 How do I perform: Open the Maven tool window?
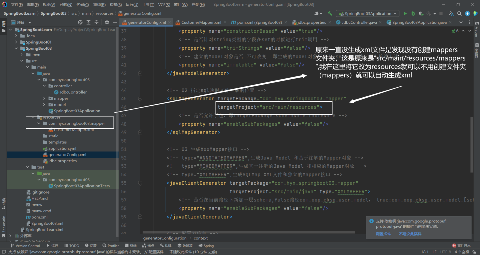click(x=477, y=29)
